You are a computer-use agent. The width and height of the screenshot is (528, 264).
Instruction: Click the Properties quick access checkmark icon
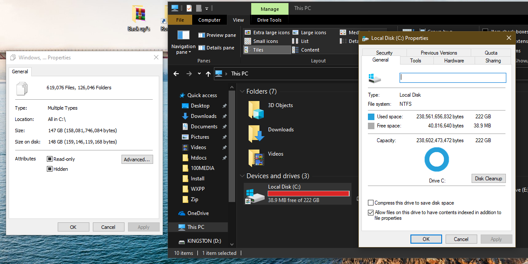189,8
